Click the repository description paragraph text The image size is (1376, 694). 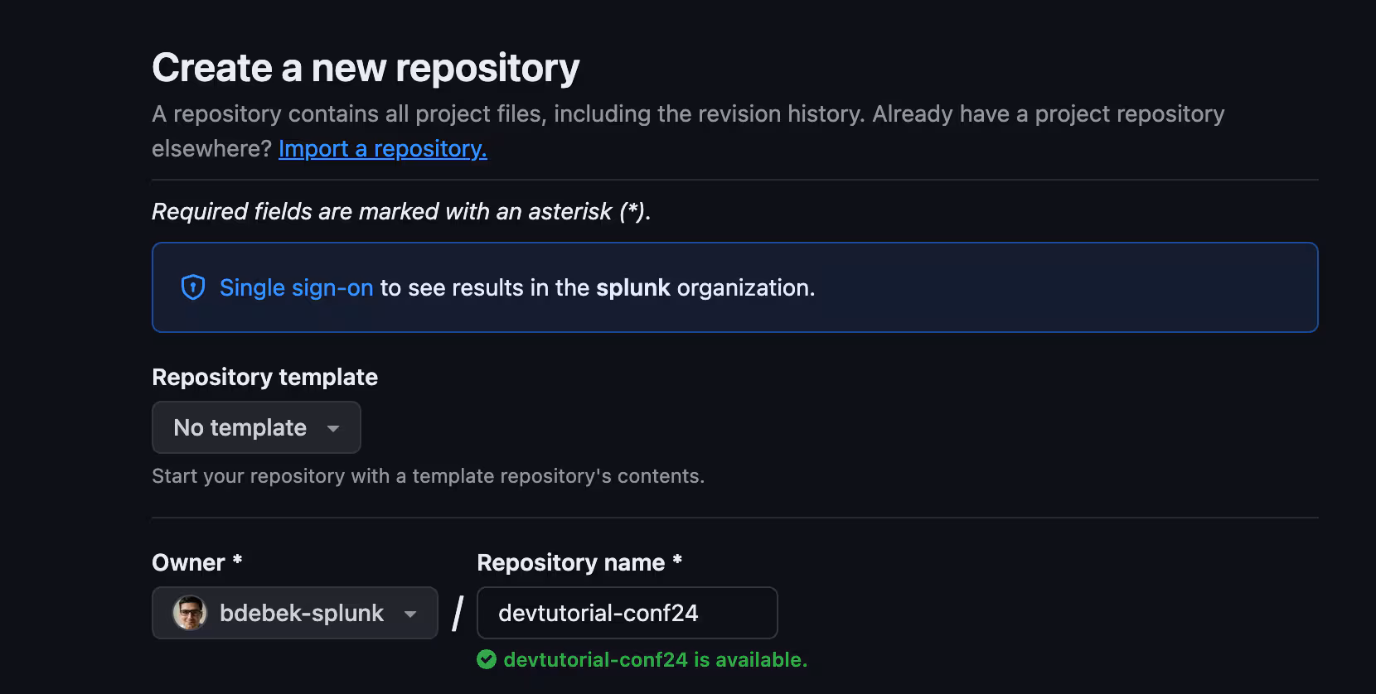tap(688, 113)
